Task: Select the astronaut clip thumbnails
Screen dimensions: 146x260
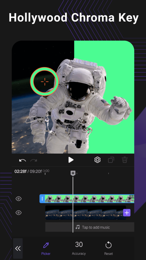Action: point(89,199)
